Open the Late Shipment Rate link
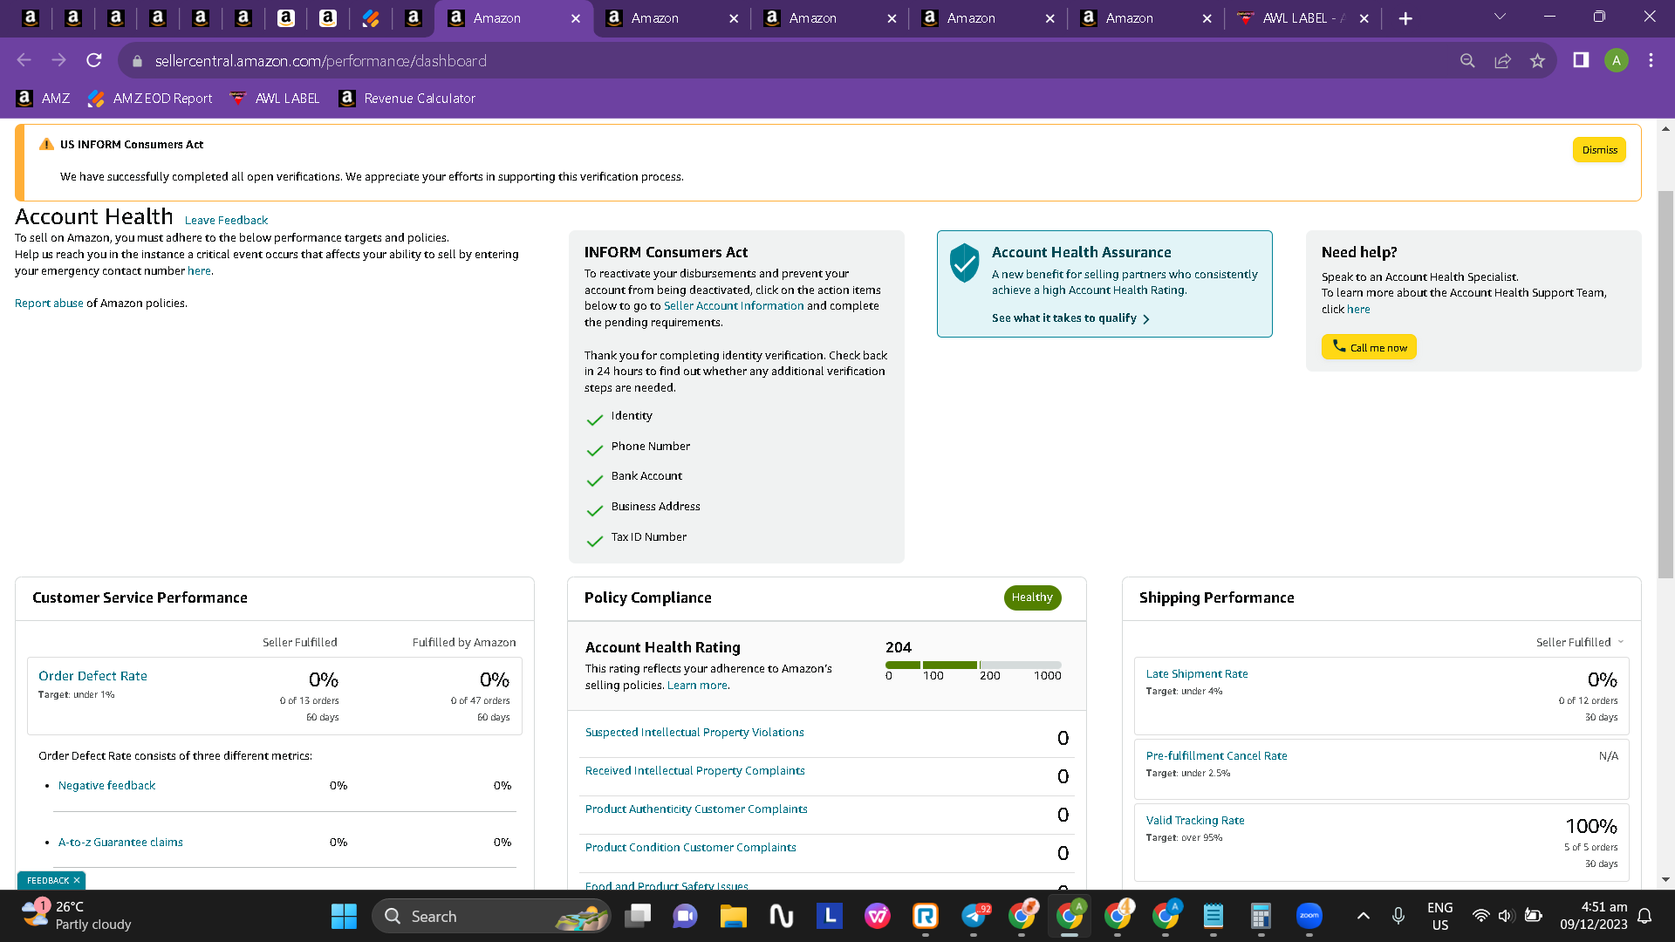The width and height of the screenshot is (1675, 942). (x=1197, y=674)
